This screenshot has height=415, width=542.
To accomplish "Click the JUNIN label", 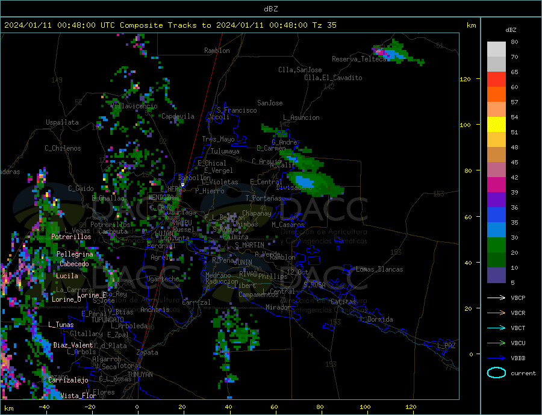I will point(243,263).
